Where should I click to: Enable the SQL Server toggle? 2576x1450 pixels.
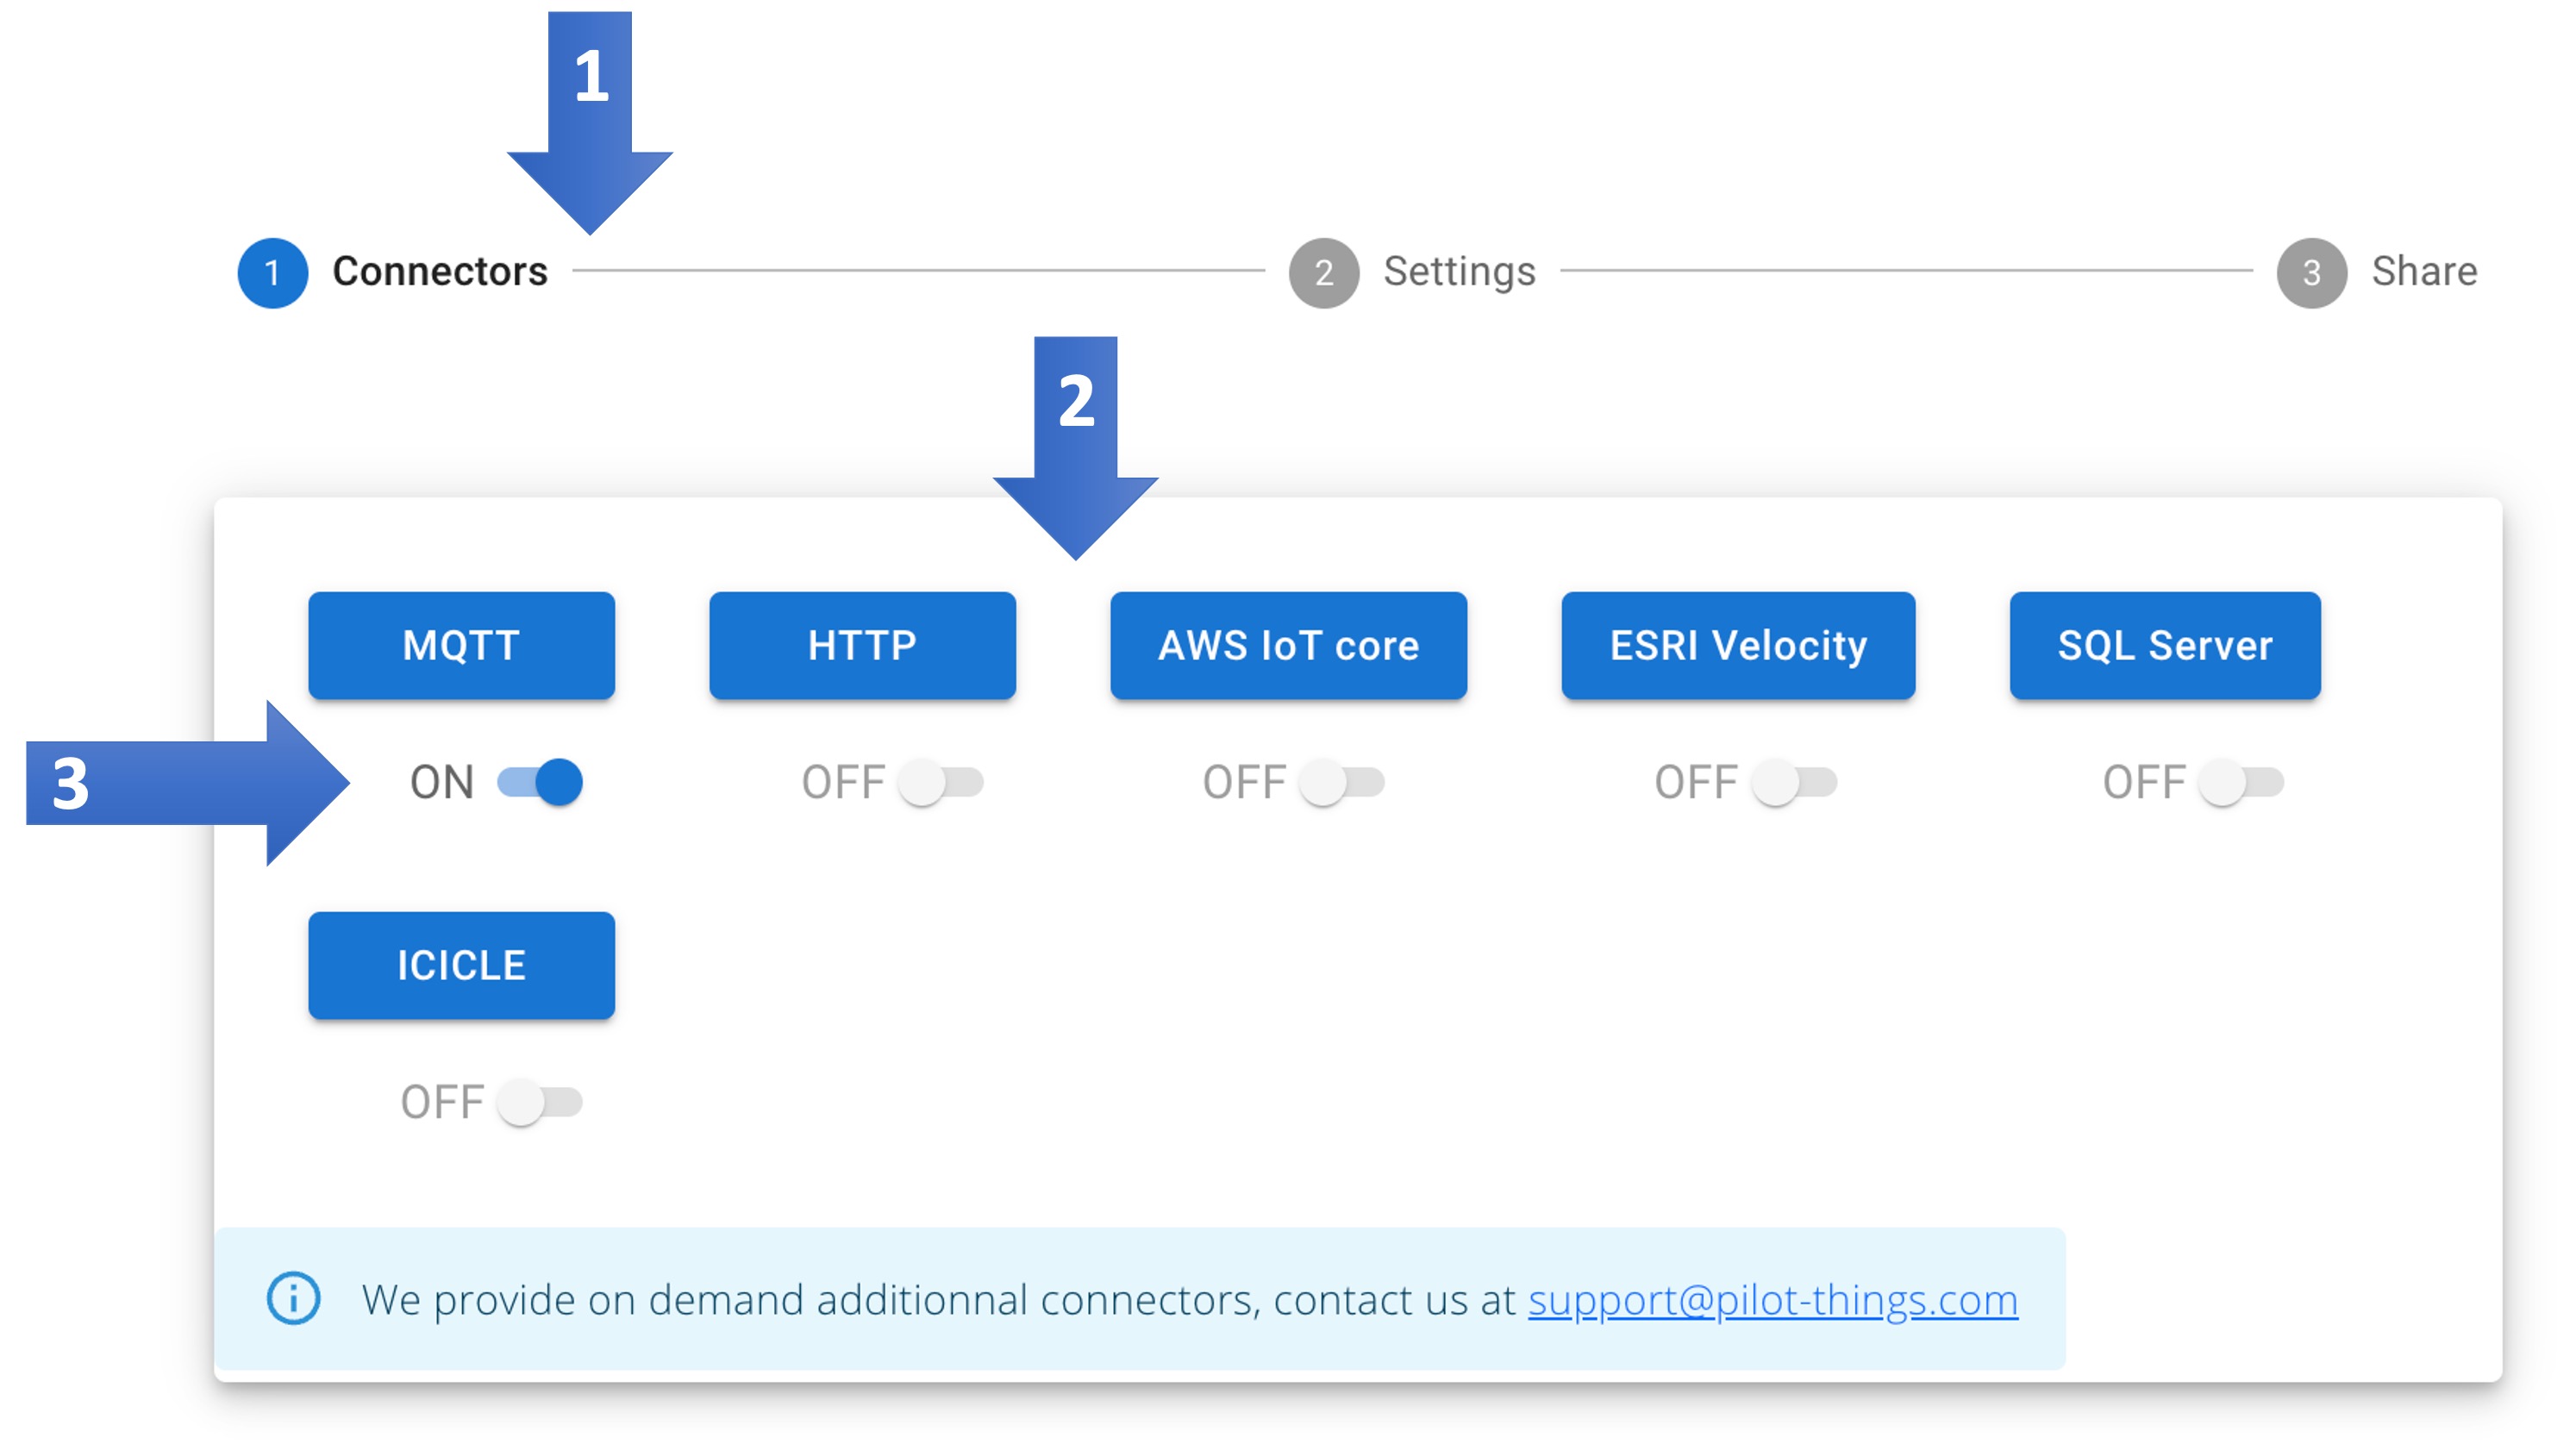pyautogui.click(x=2241, y=781)
